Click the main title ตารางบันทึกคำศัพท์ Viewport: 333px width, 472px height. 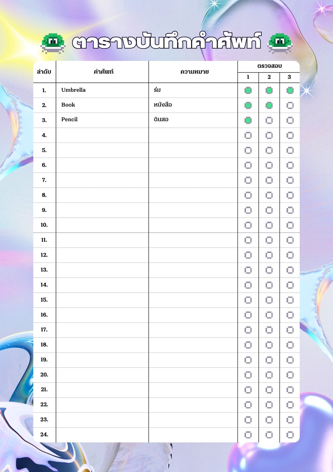coord(167,41)
